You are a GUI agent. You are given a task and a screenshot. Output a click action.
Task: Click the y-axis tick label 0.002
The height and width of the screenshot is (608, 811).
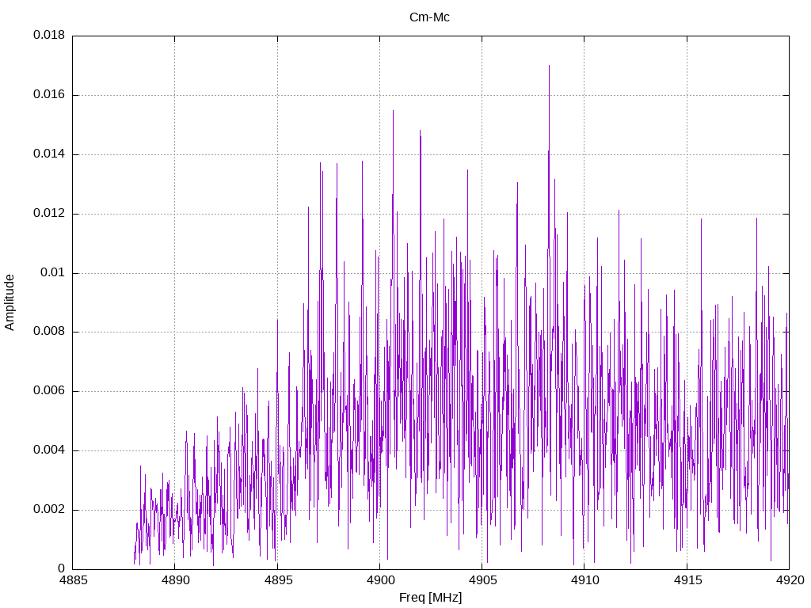(x=49, y=509)
